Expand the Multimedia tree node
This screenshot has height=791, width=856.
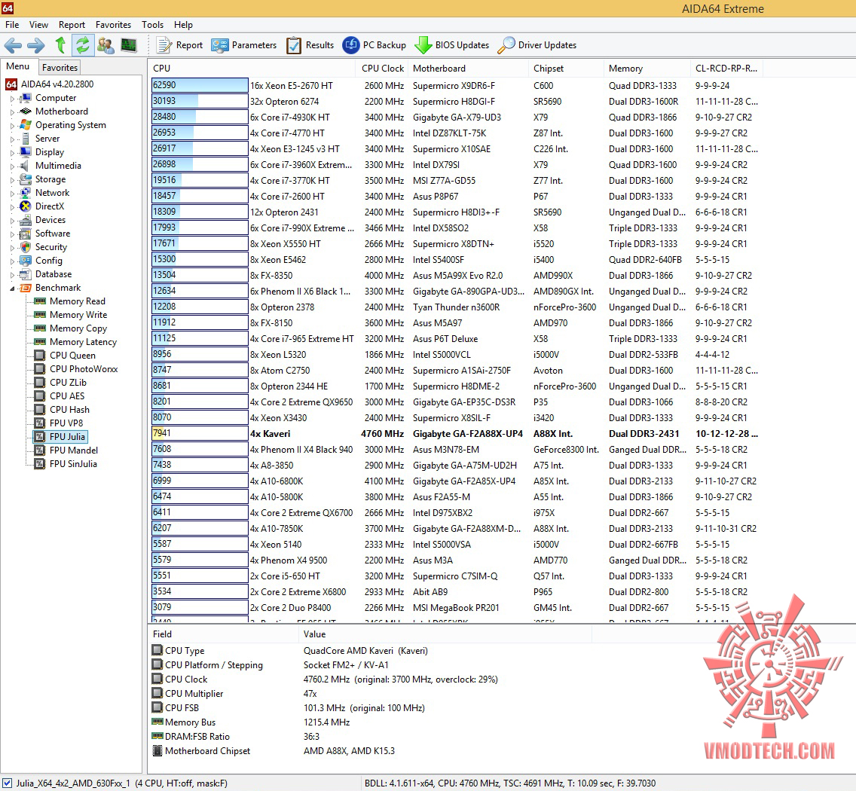[13, 166]
